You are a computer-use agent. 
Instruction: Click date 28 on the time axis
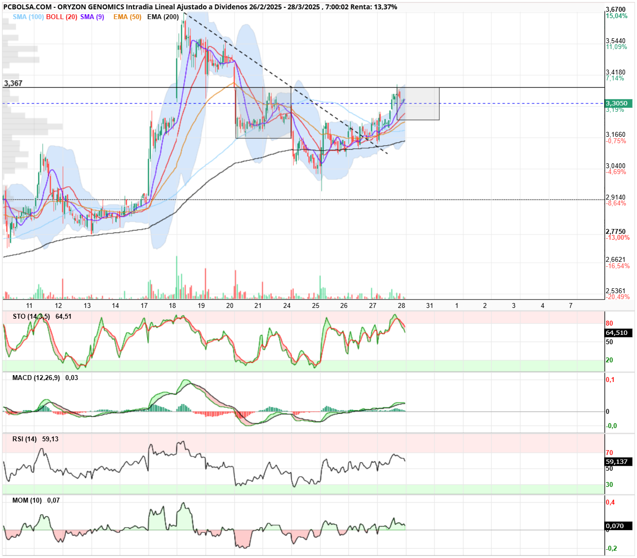(401, 305)
